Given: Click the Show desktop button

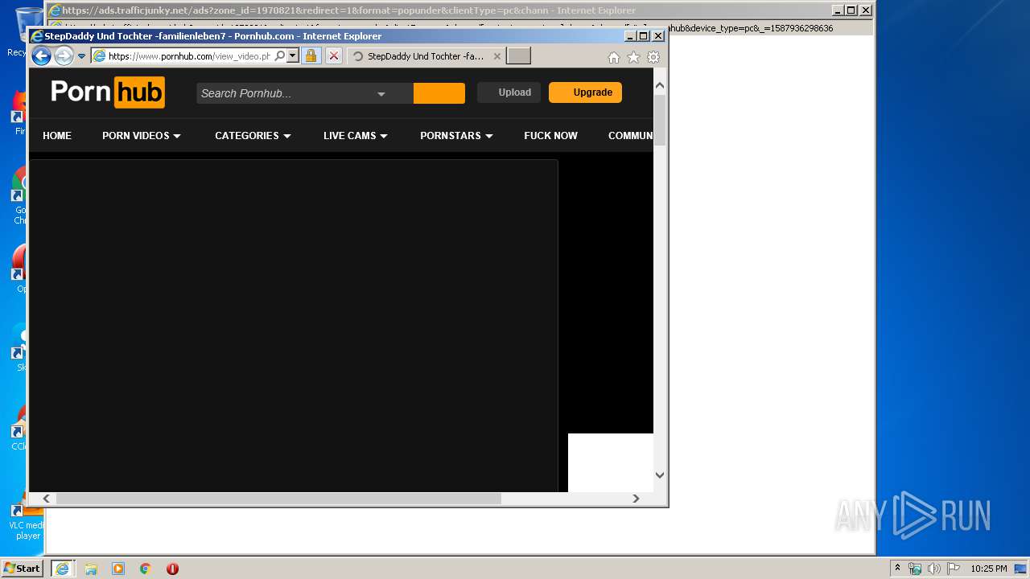Looking at the screenshot, I should pos(1020,569).
